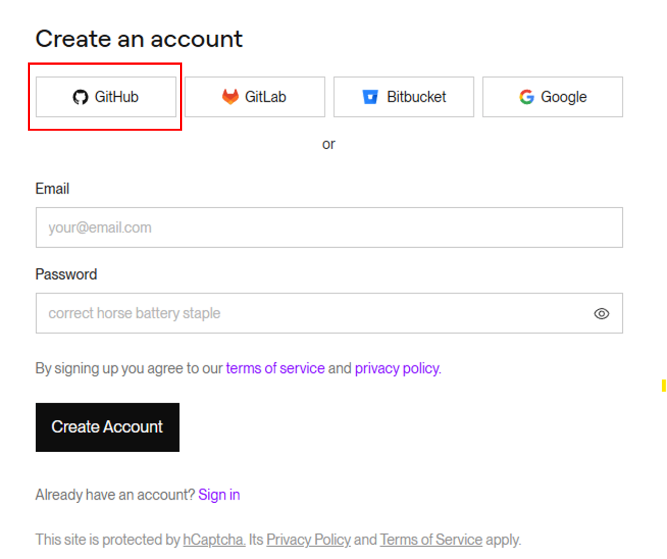Click the multicolor Google G logo
Image resolution: width=667 pixels, height=559 pixels.
(x=526, y=97)
